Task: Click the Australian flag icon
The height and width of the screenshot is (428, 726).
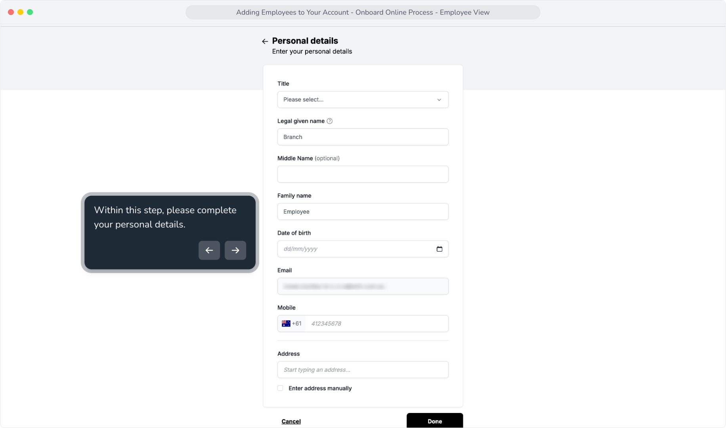Action: [x=286, y=323]
